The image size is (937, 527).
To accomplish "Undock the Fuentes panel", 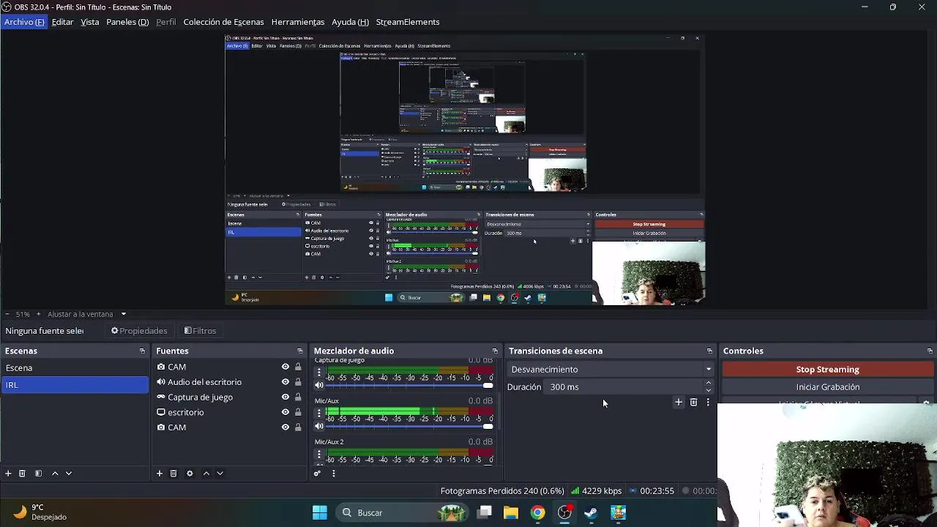I will click(x=299, y=351).
